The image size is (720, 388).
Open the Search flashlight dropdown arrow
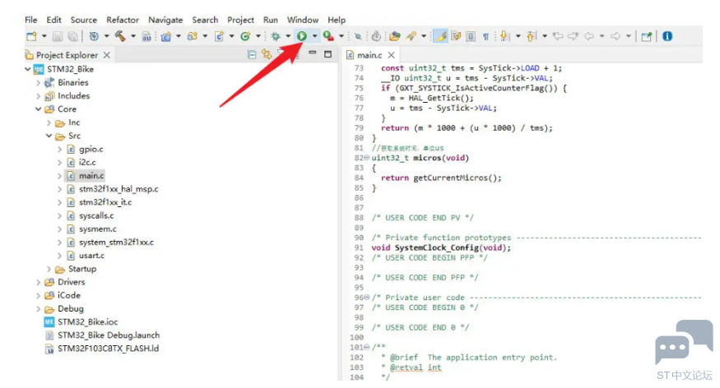tap(424, 36)
